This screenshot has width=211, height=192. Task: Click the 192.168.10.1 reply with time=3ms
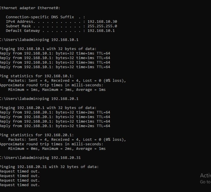click(x=55, y=62)
